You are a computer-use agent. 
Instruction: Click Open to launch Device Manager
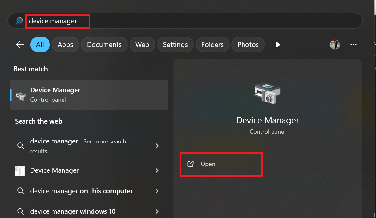point(208,164)
